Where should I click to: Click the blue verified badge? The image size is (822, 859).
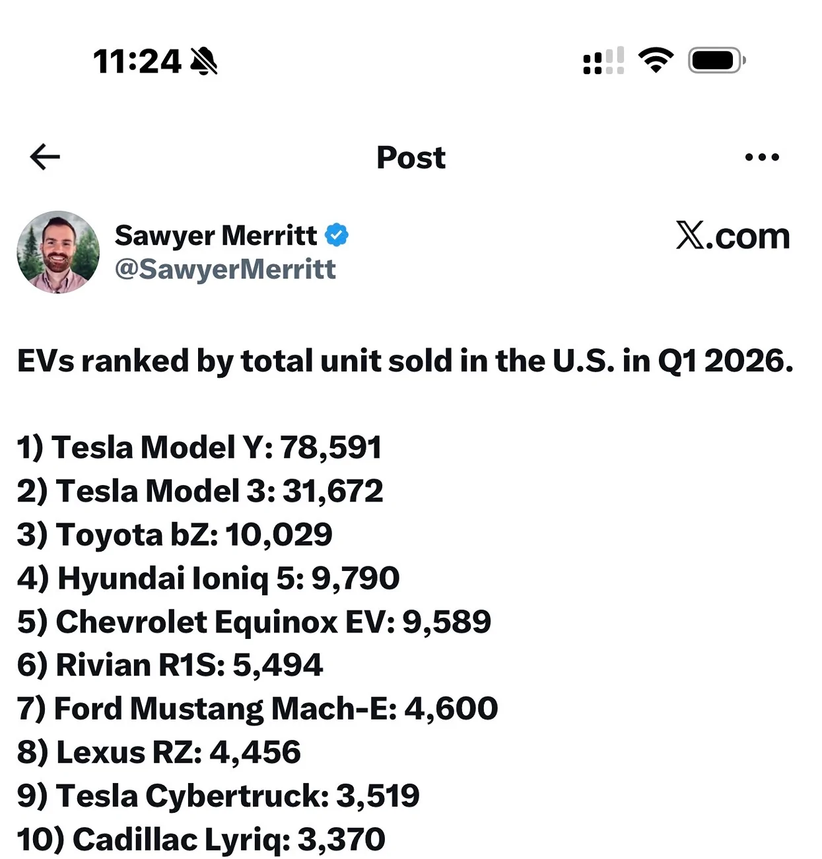pyautogui.click(x=337, y=235)
